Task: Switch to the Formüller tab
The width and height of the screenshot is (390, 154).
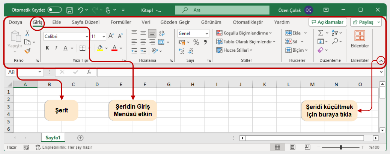Action: 121,22
